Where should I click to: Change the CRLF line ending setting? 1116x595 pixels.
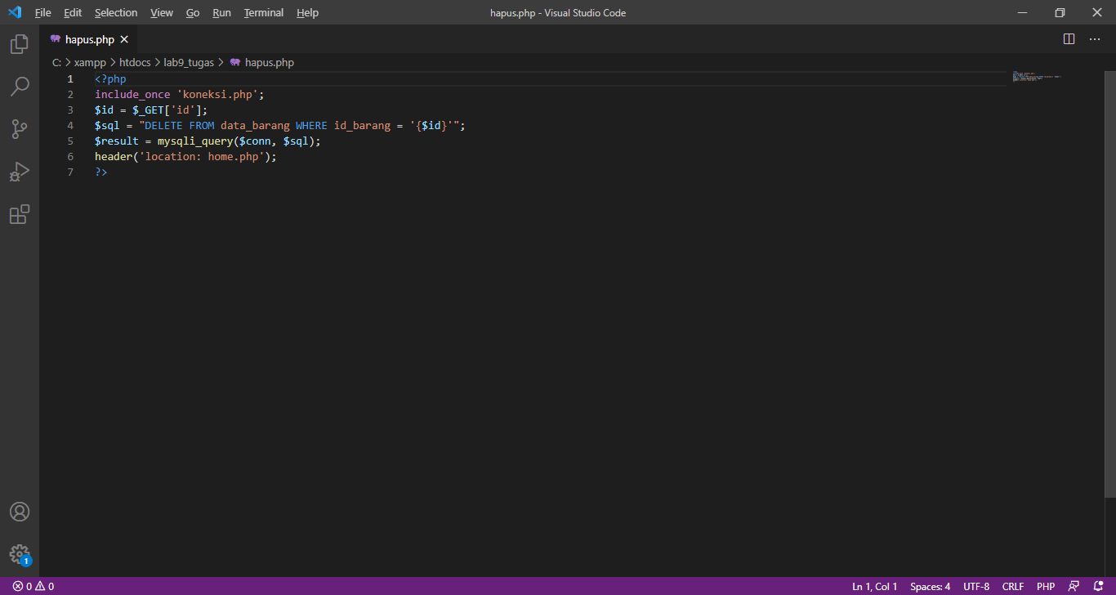tap(1012, 585)
